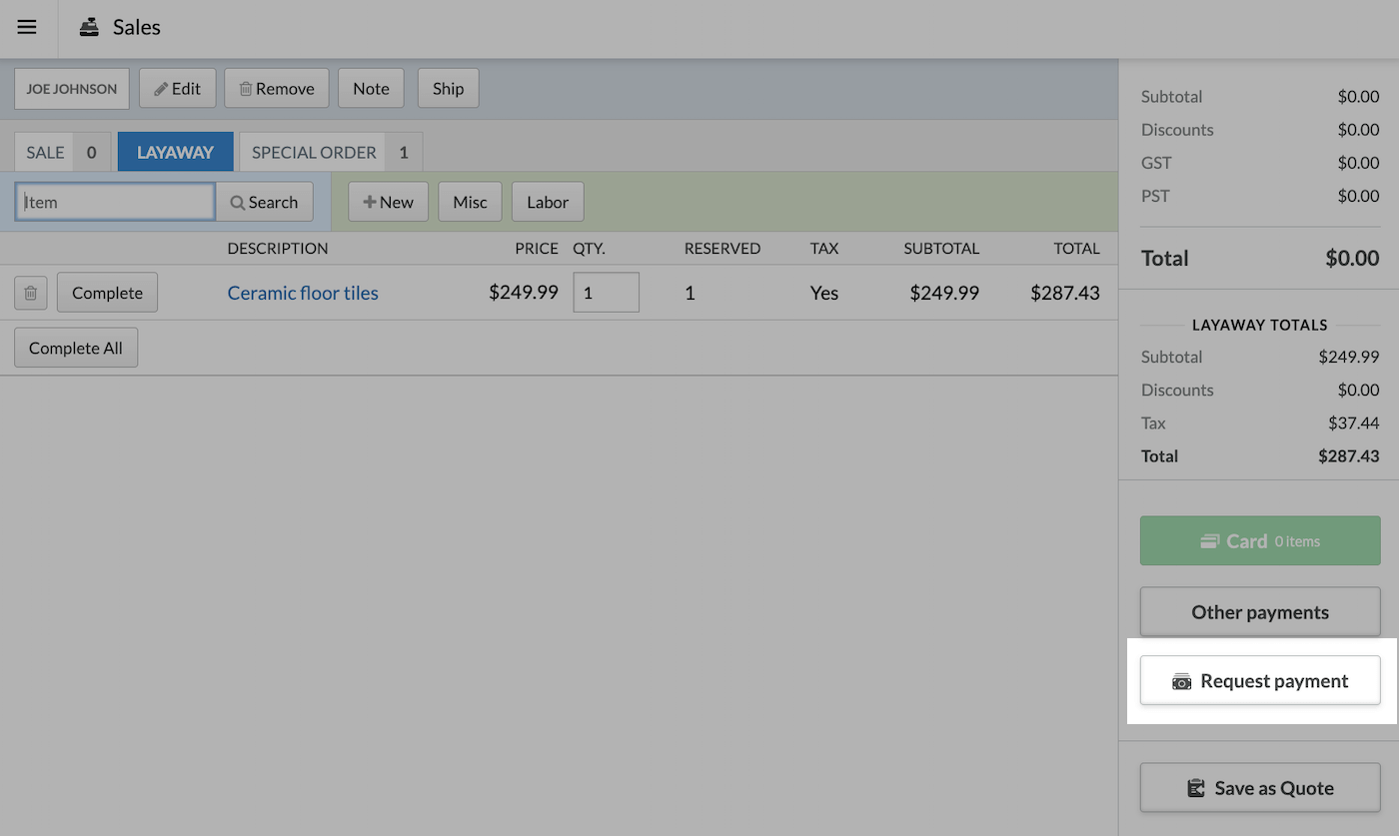Click the cash icon on Request payment
The image size is (1399, 836).
coord(1182,680)
